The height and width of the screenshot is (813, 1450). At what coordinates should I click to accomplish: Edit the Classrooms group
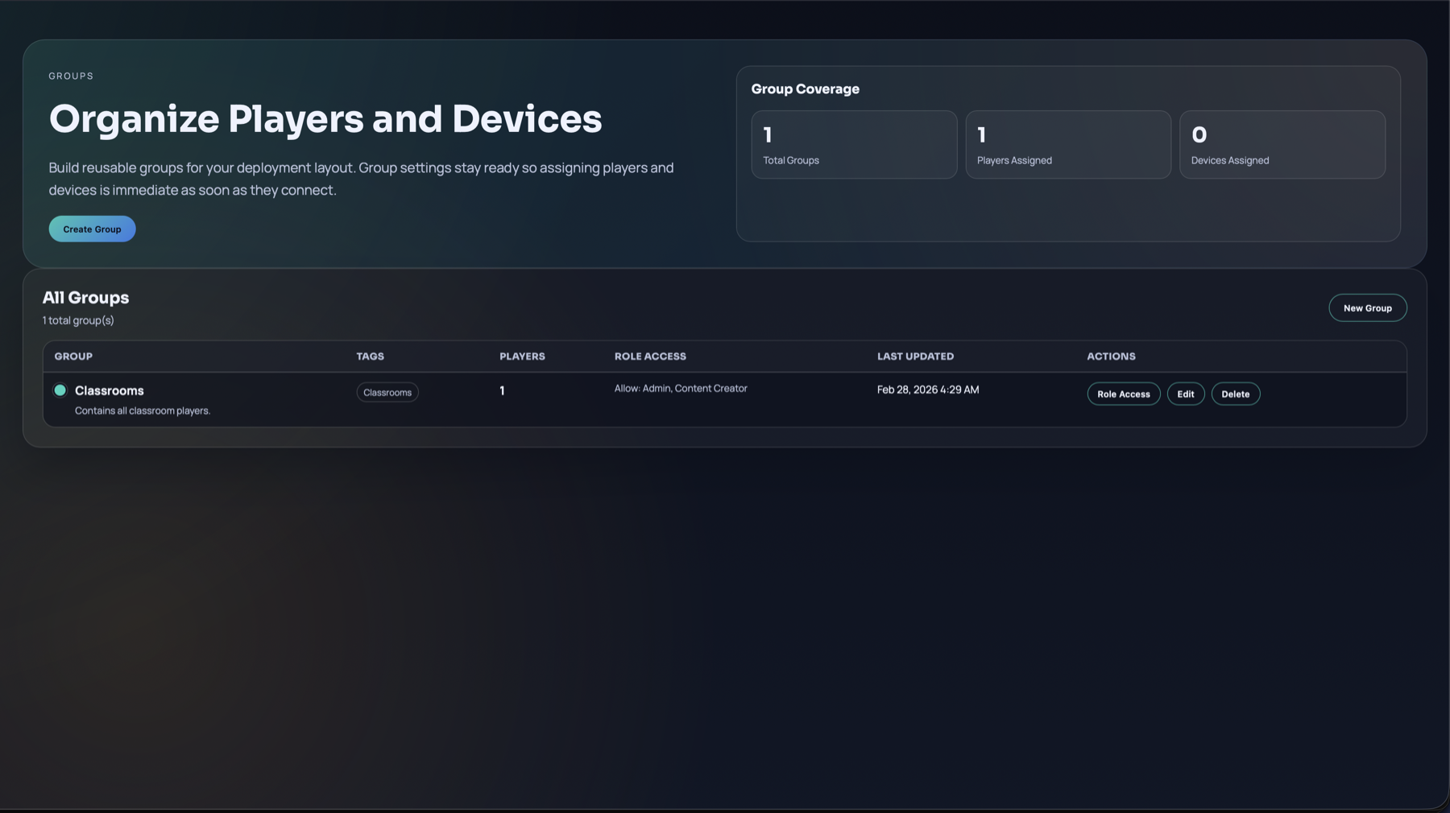pyautogui.click(x=1185, y=394)
